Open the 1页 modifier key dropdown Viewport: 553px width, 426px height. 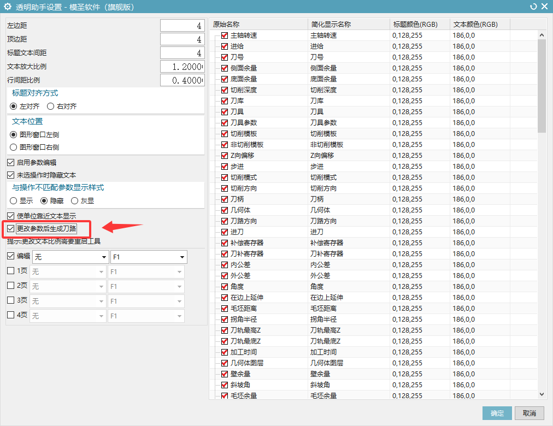(68, 271)
